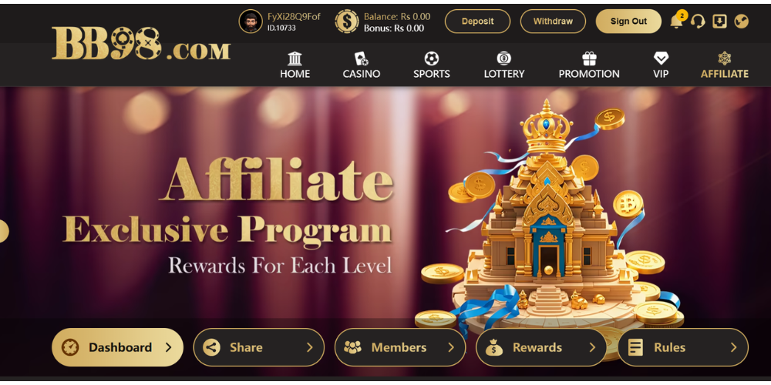Click the Deposit button
This screenshot has width=771, height=385.
(x=477, y=22)
